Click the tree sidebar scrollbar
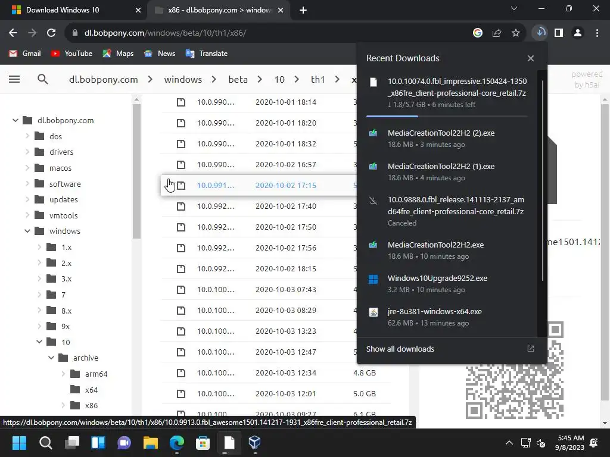Viewport: 610px width, 457px height. click(x=136, y=171)
